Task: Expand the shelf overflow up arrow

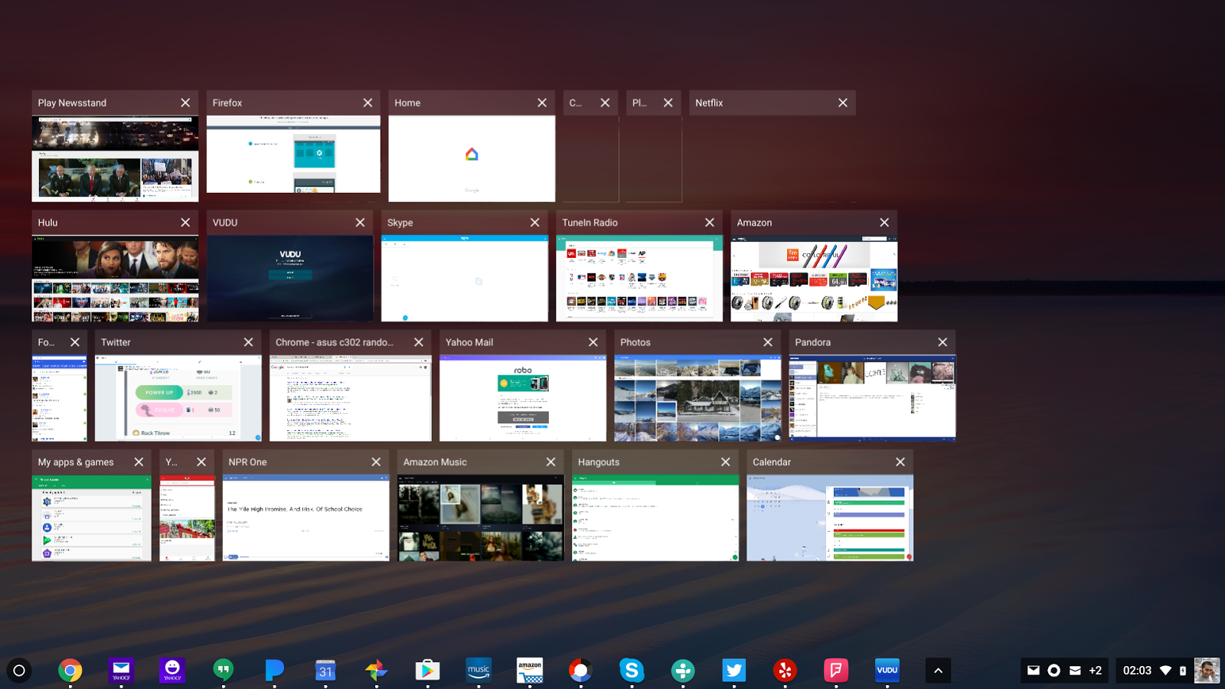Action: click(938, 671)
